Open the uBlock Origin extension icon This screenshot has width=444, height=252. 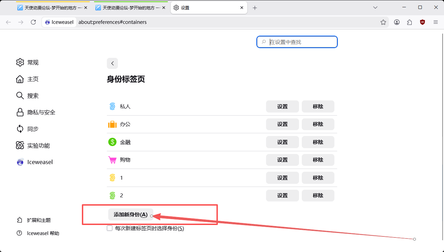click(x=422, y=22)
